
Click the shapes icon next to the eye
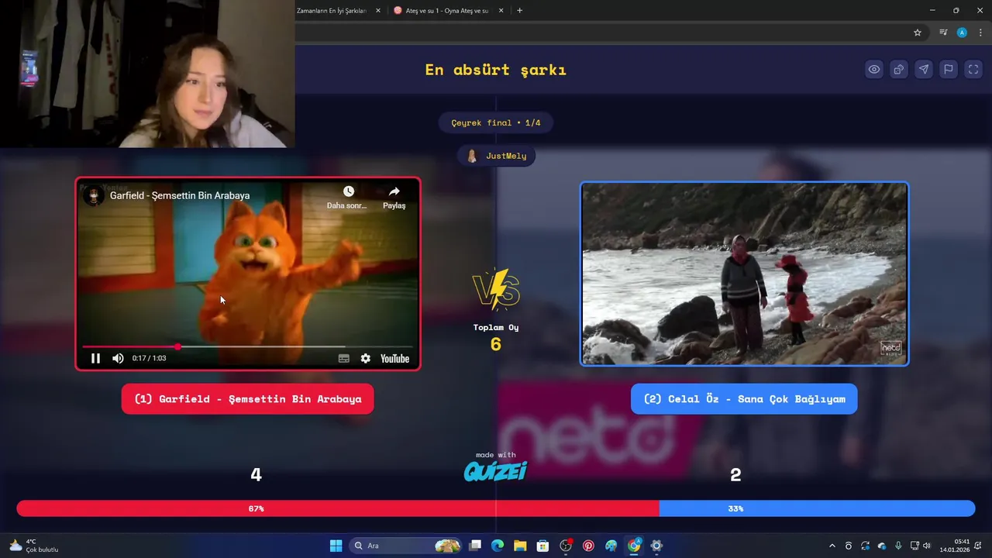(899, 70)
